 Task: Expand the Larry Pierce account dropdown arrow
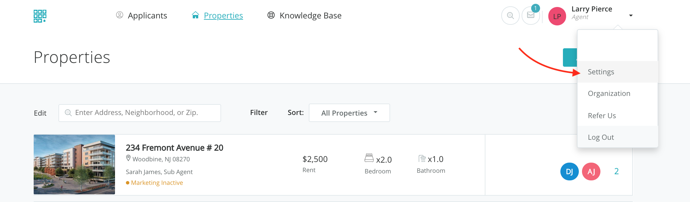[631, 16]
